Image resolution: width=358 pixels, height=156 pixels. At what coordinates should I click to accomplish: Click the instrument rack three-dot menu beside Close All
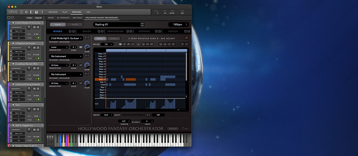[44, 18]
